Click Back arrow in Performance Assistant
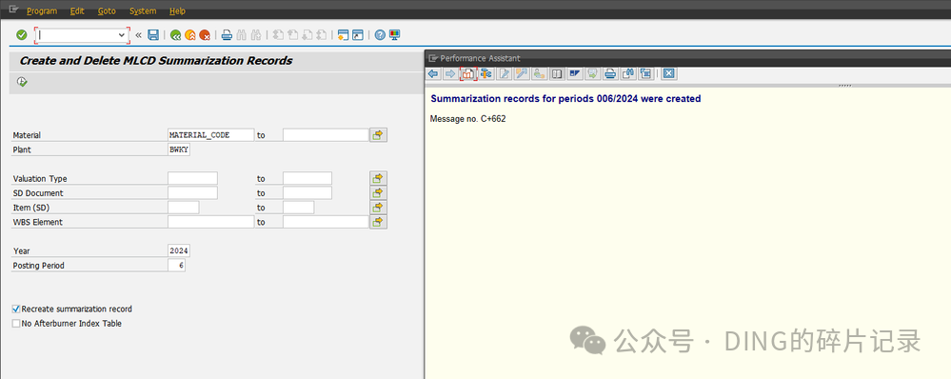Viewport: 951px width, 379px height. [433, 73]
